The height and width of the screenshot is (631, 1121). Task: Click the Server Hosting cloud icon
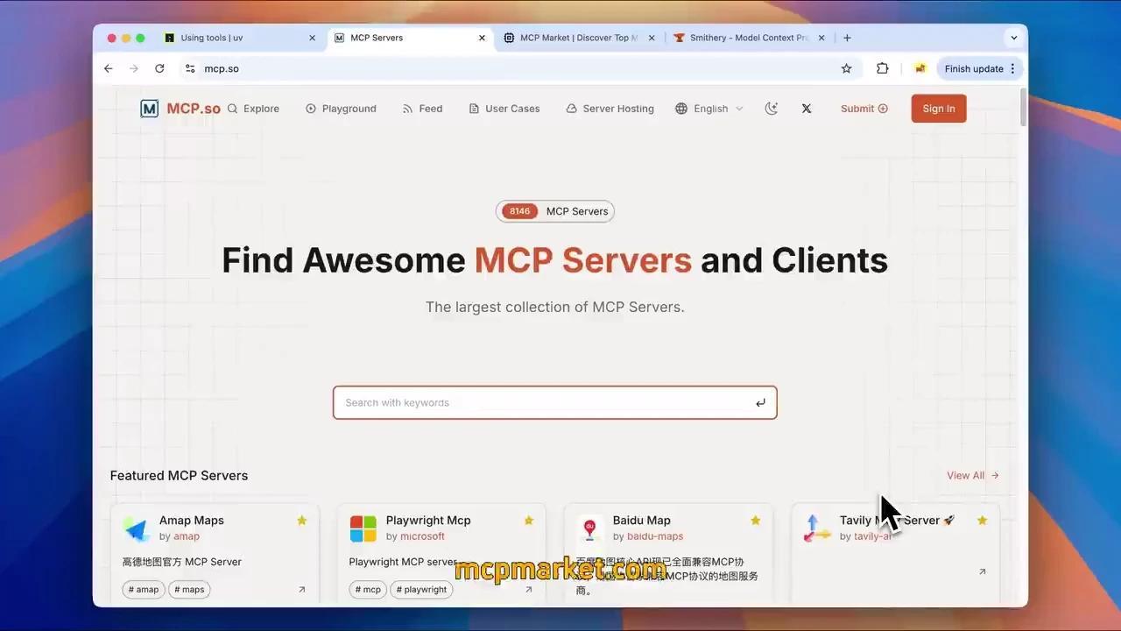[x=570, y=108]
